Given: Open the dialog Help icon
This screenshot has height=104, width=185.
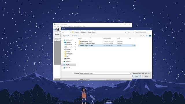Looking at the screenshot, I should 150,36.
